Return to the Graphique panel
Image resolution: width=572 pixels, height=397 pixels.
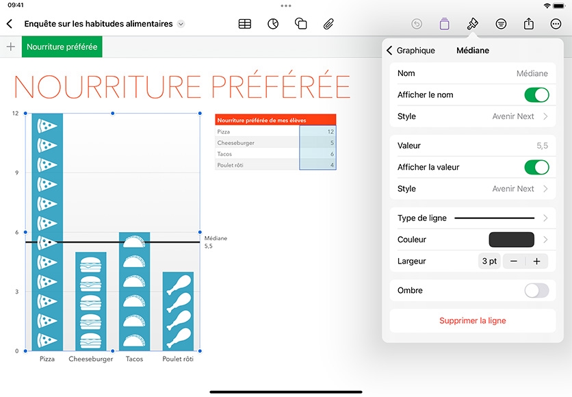411,51
